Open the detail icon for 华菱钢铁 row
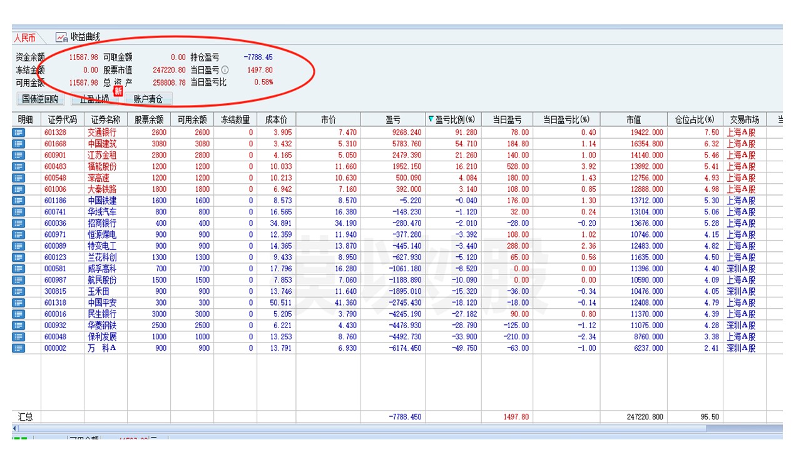This screenshot has width=801, height=450. [x=18, y=325]
